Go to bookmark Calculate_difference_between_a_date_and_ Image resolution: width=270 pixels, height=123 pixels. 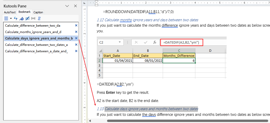[36, 51]
